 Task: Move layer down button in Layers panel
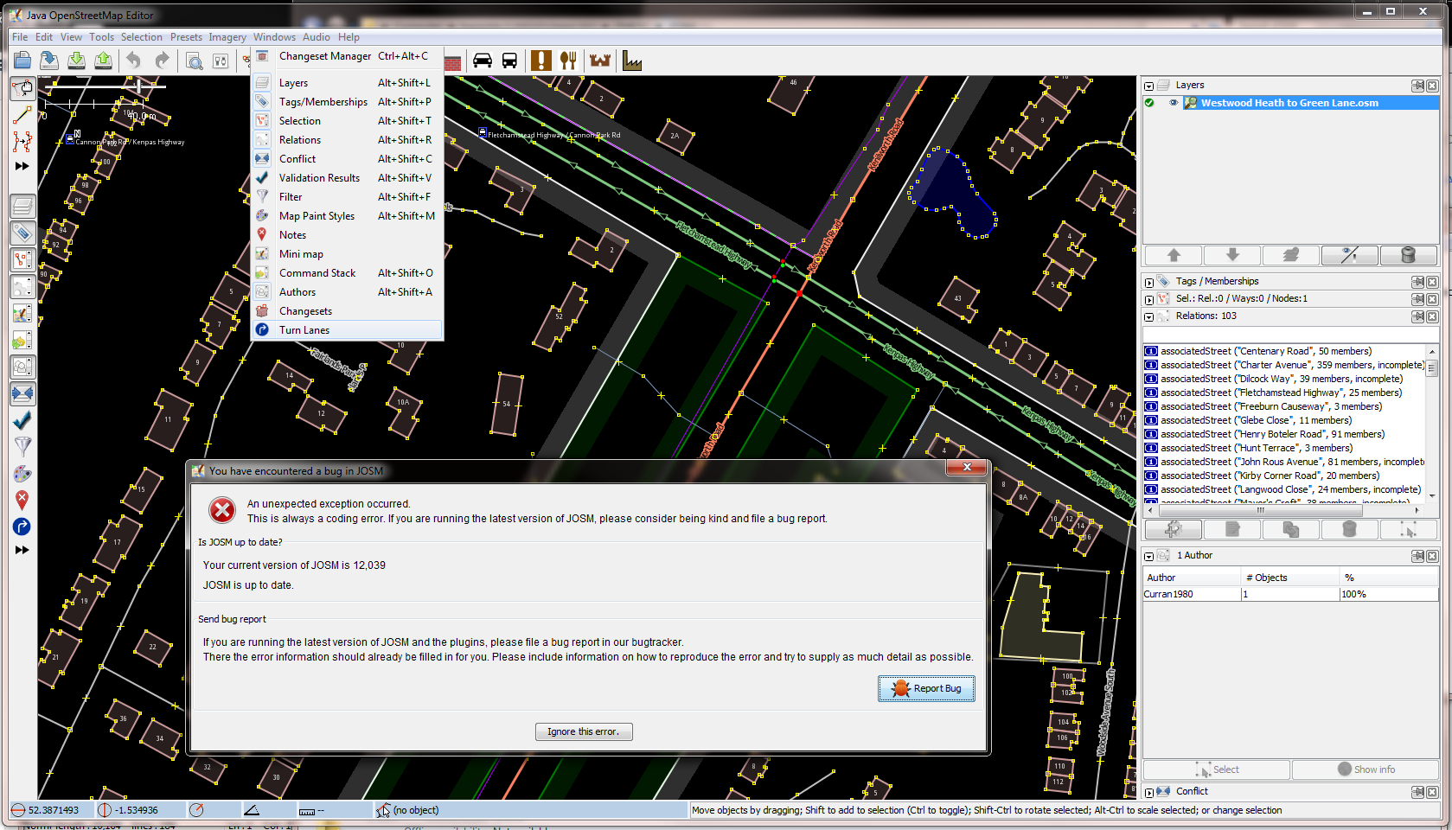(x=1232, y=255)
